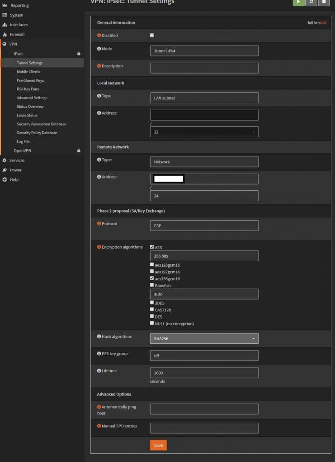Click the Hash algorithms info icon
The width and height of the screenshot is (335, 462).
[x=99, y=336]
